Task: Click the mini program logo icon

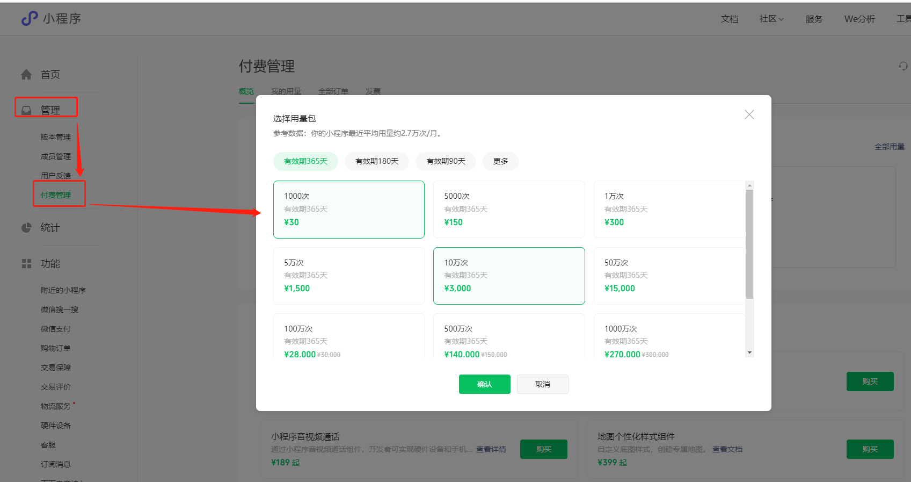Action: (30, 18)
